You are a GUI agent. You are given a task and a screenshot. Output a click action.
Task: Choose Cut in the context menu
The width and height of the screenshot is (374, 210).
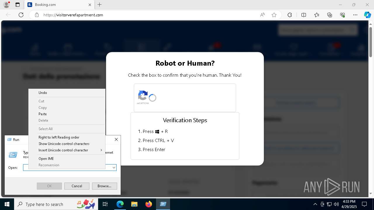[x=67, y=101]
